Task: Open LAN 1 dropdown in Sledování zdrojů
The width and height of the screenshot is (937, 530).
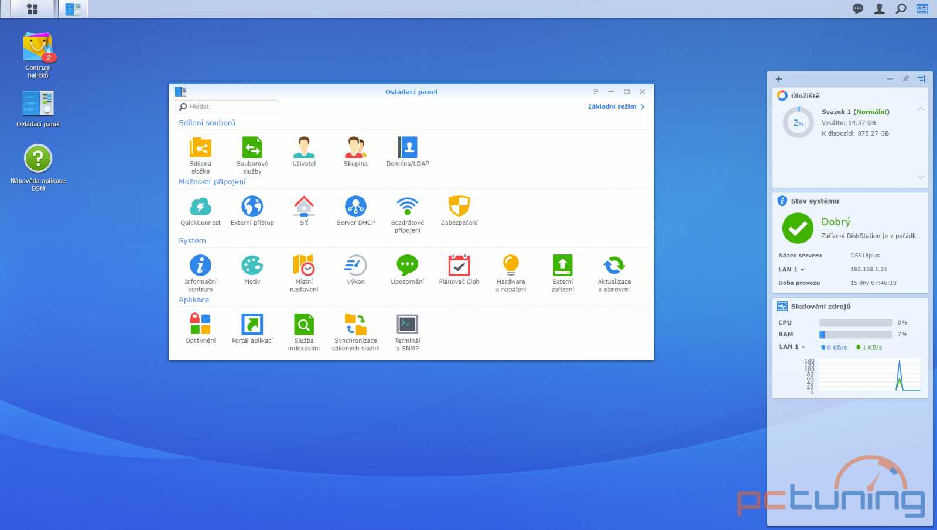Action: [792, 347]
